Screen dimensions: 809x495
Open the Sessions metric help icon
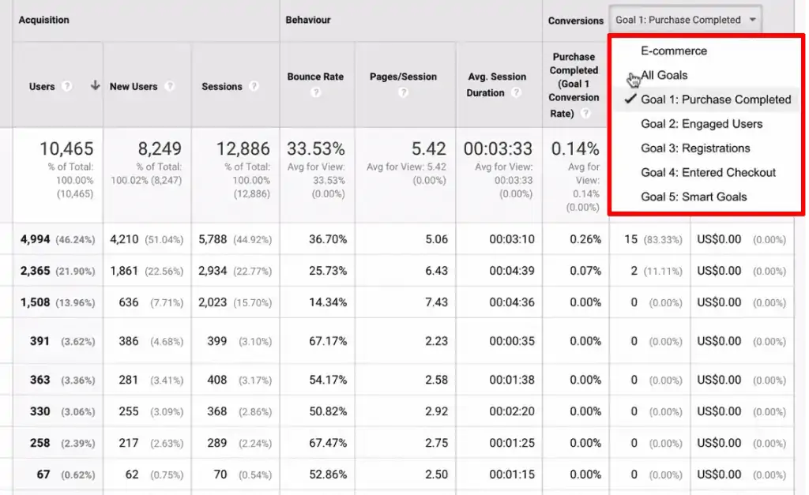point(252,87)
